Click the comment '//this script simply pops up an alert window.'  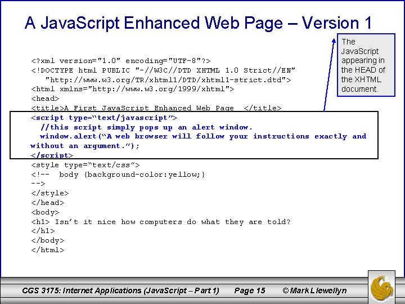click(x=146, y=127)
